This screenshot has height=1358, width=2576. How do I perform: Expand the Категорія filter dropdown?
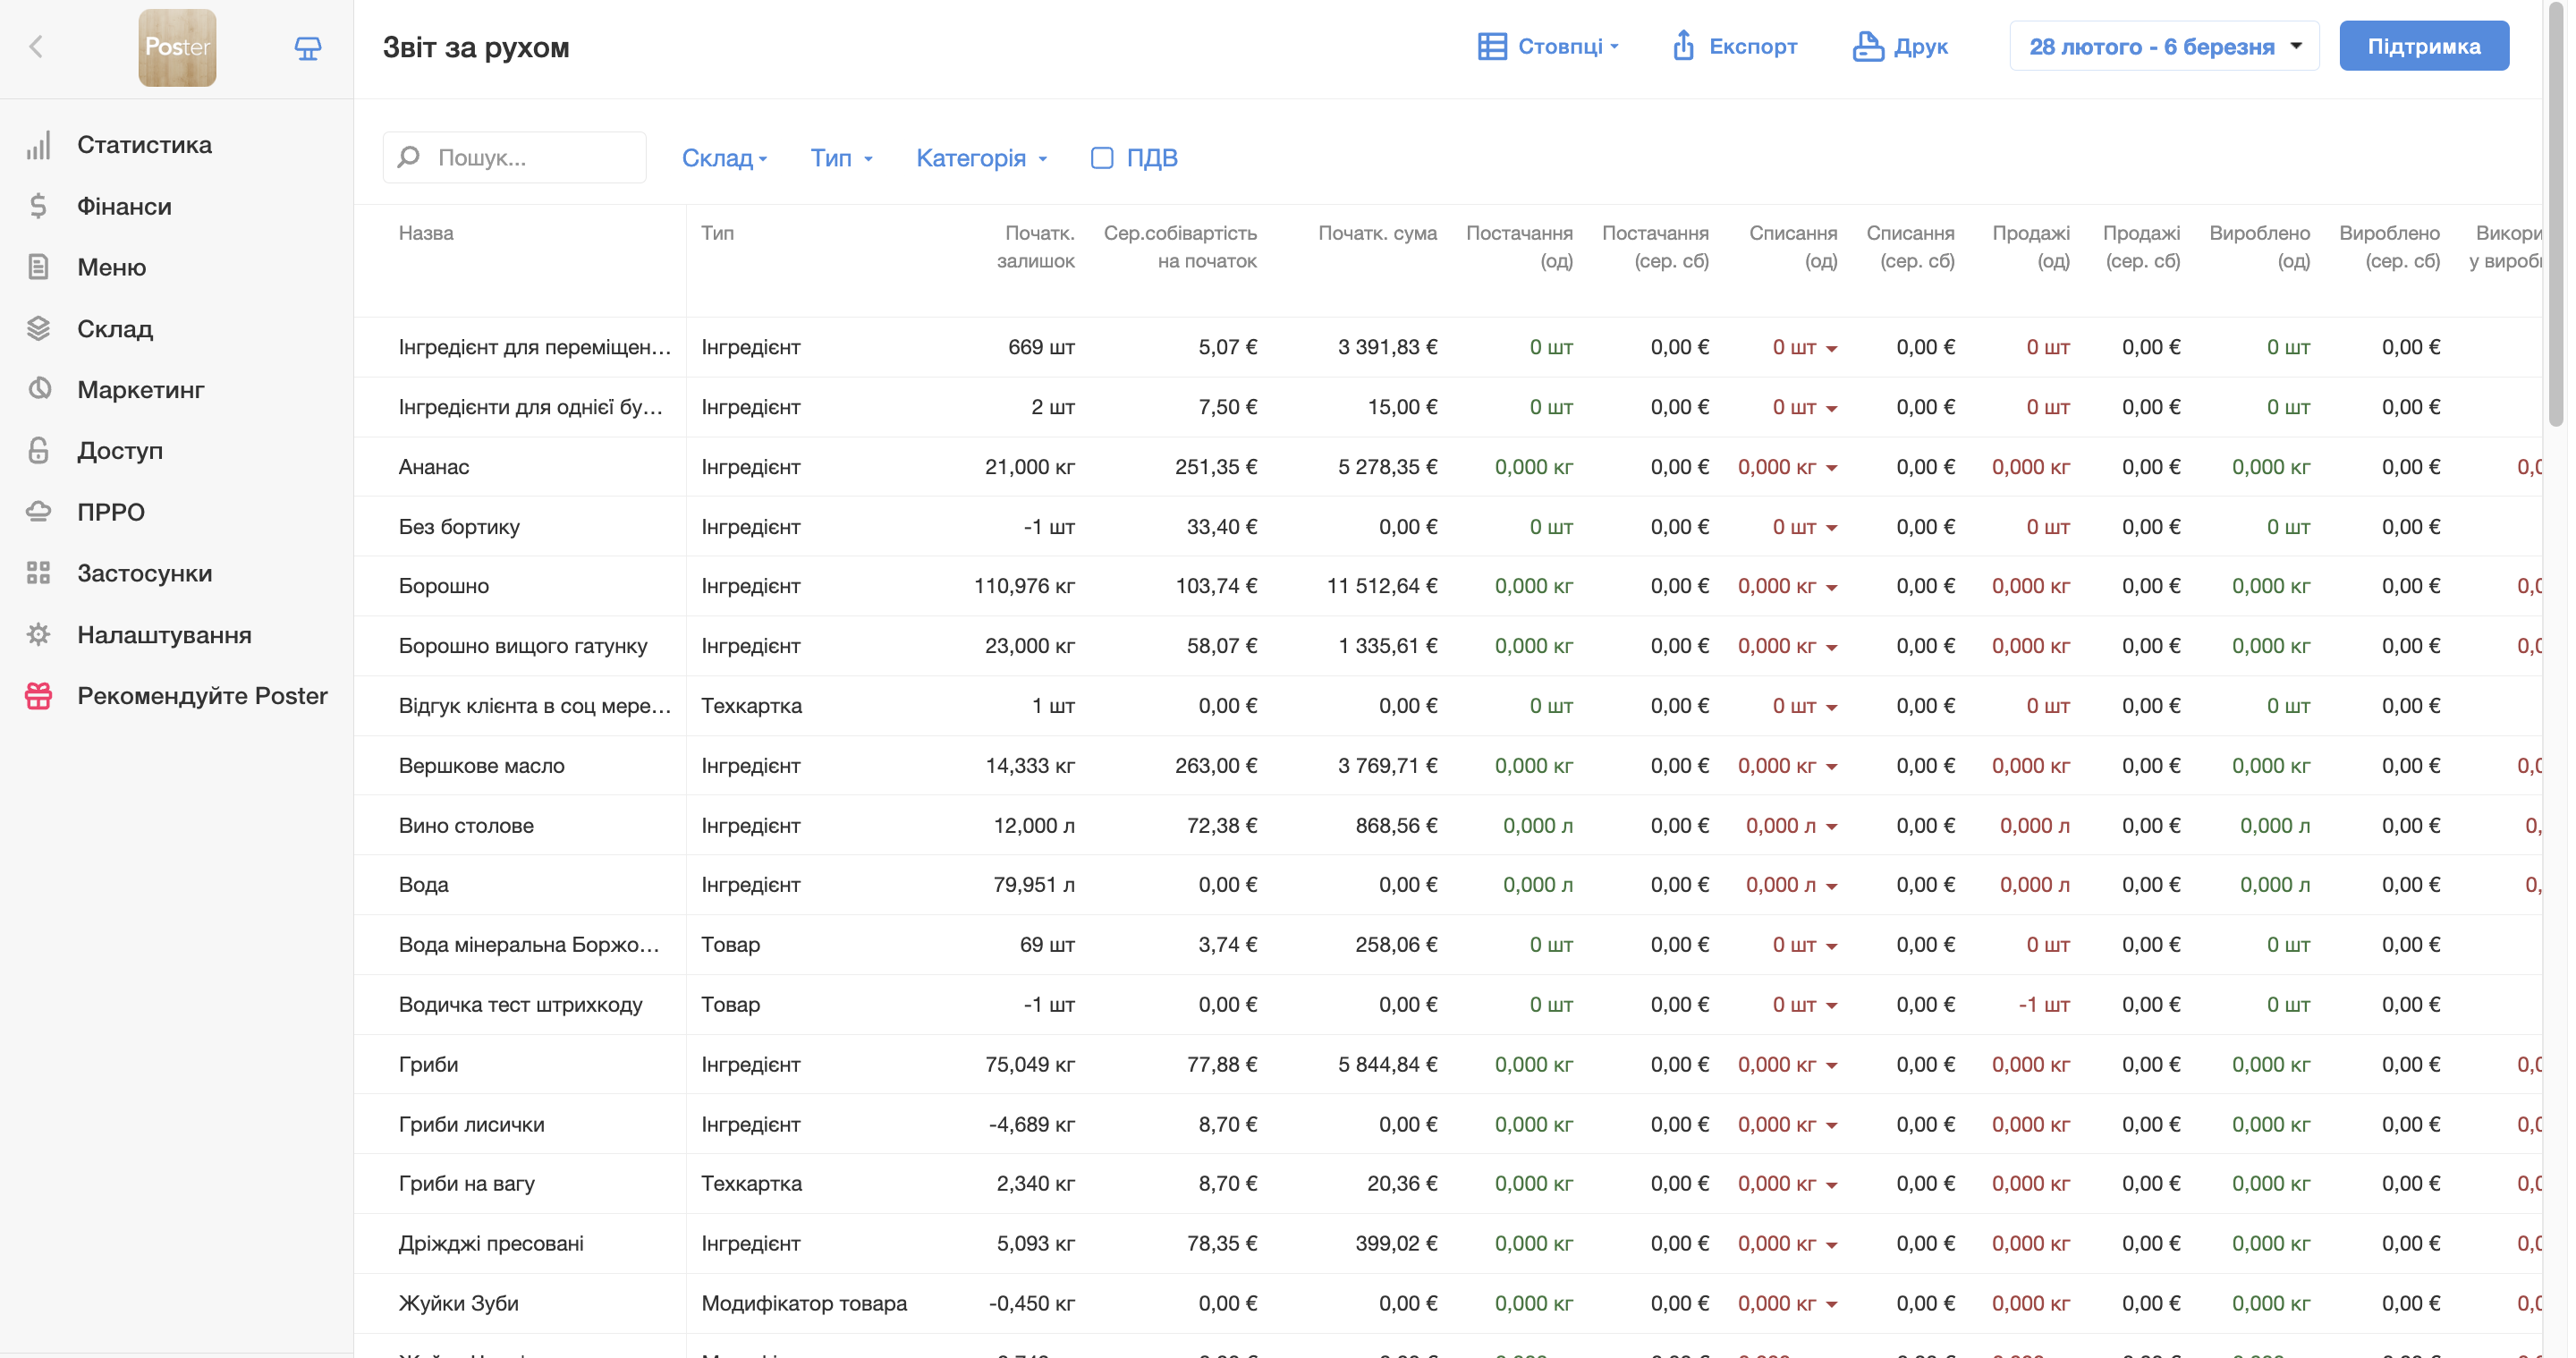point(981,158)
